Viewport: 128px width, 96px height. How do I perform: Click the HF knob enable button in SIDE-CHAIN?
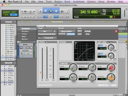click(115, 51)
